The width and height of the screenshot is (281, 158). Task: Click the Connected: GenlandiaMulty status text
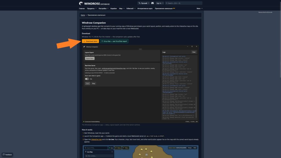click(x=92, y=122)
